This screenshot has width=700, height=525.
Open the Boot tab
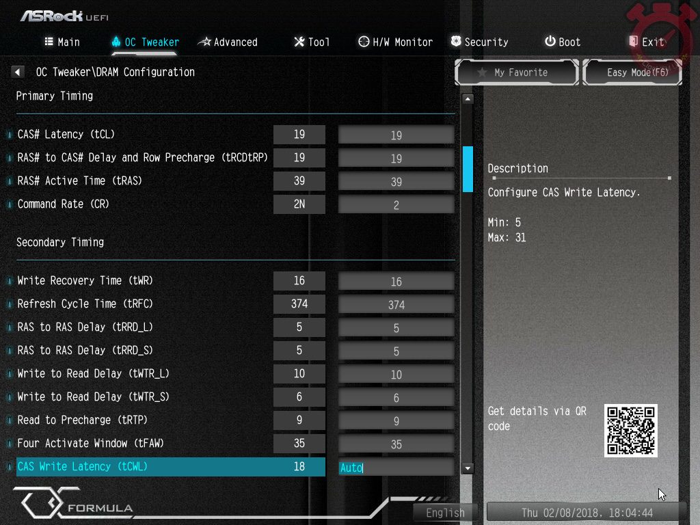coord(562,42)
